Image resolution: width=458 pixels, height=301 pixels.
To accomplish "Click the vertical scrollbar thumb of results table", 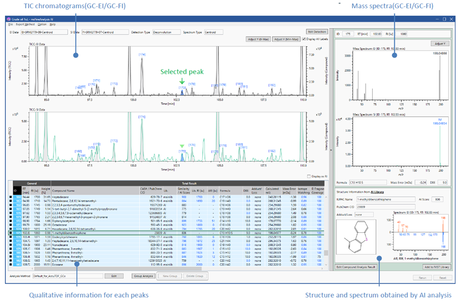I will pyautogui.click(x=326, y=253).
